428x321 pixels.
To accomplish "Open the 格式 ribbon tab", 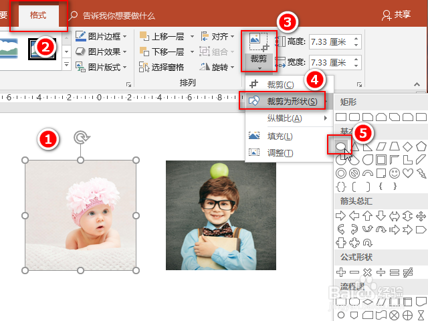I will point(38,15).
